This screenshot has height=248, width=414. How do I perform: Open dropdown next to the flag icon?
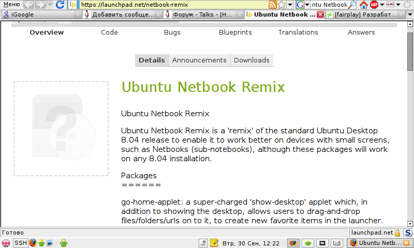398,5
